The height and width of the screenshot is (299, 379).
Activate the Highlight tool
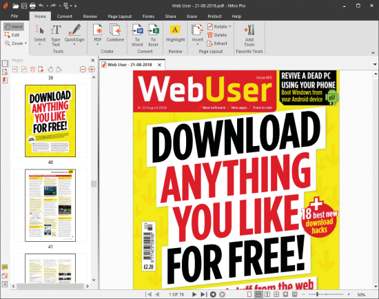(176, 34)
